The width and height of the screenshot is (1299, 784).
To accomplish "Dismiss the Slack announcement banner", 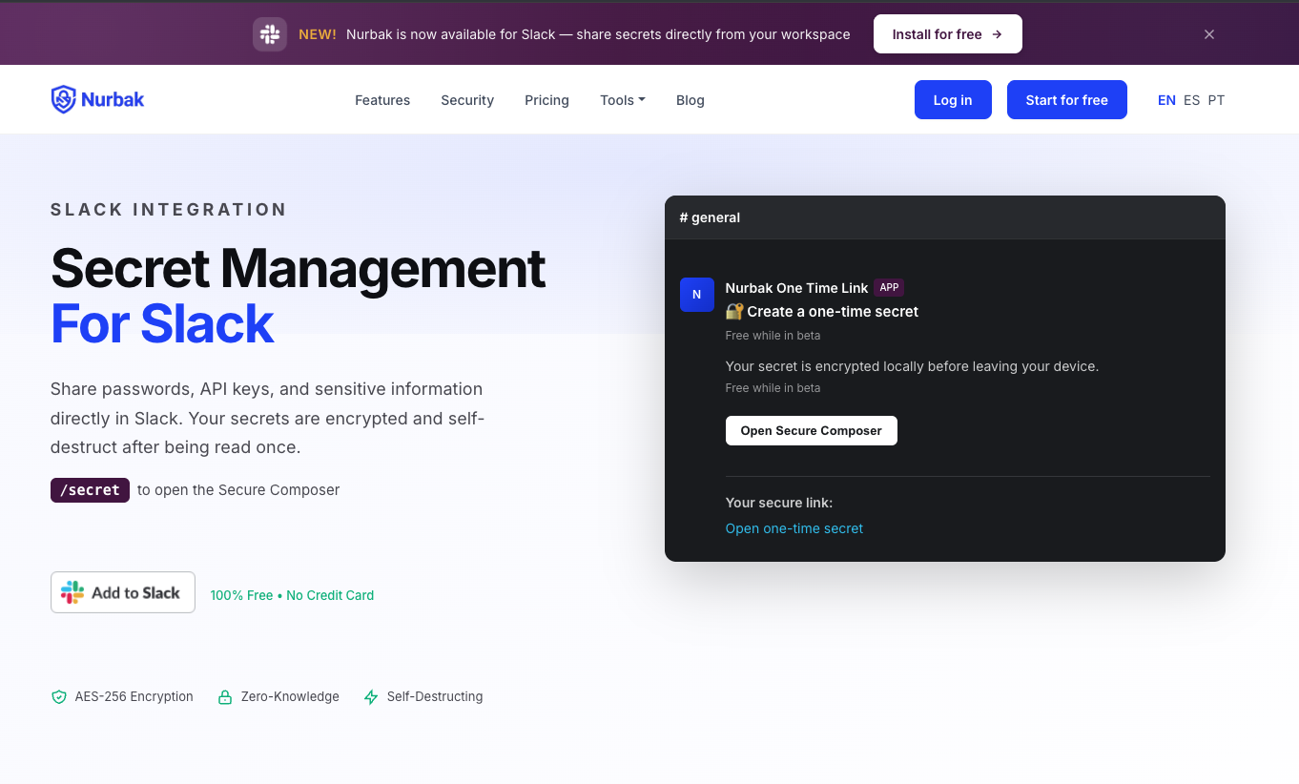I will pos(1208,34).
